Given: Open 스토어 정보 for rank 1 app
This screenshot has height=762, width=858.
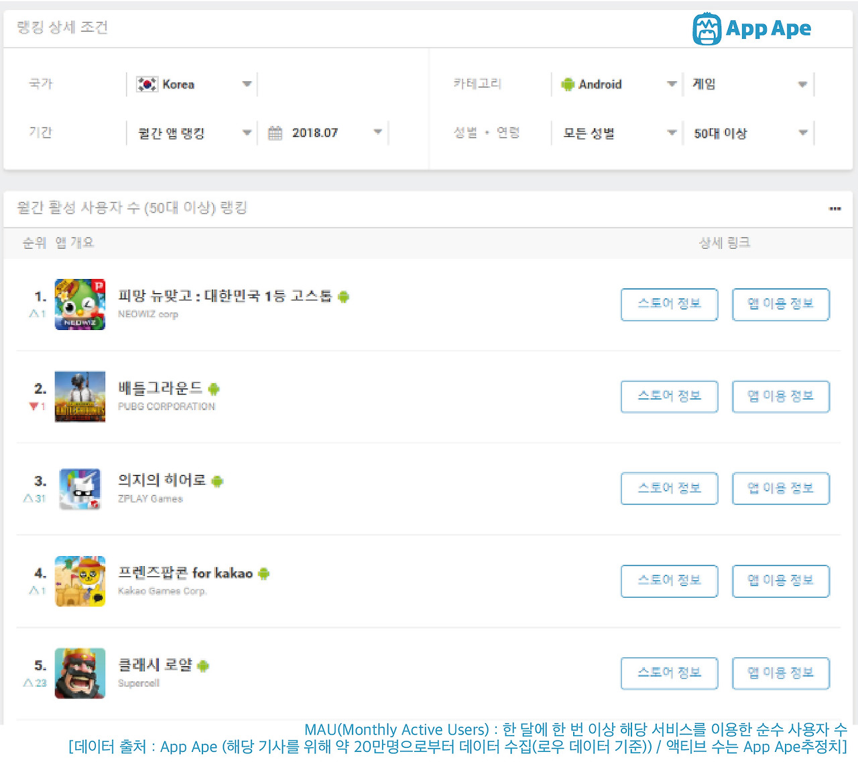Looking at the screenshot, I should click(669, 305).
